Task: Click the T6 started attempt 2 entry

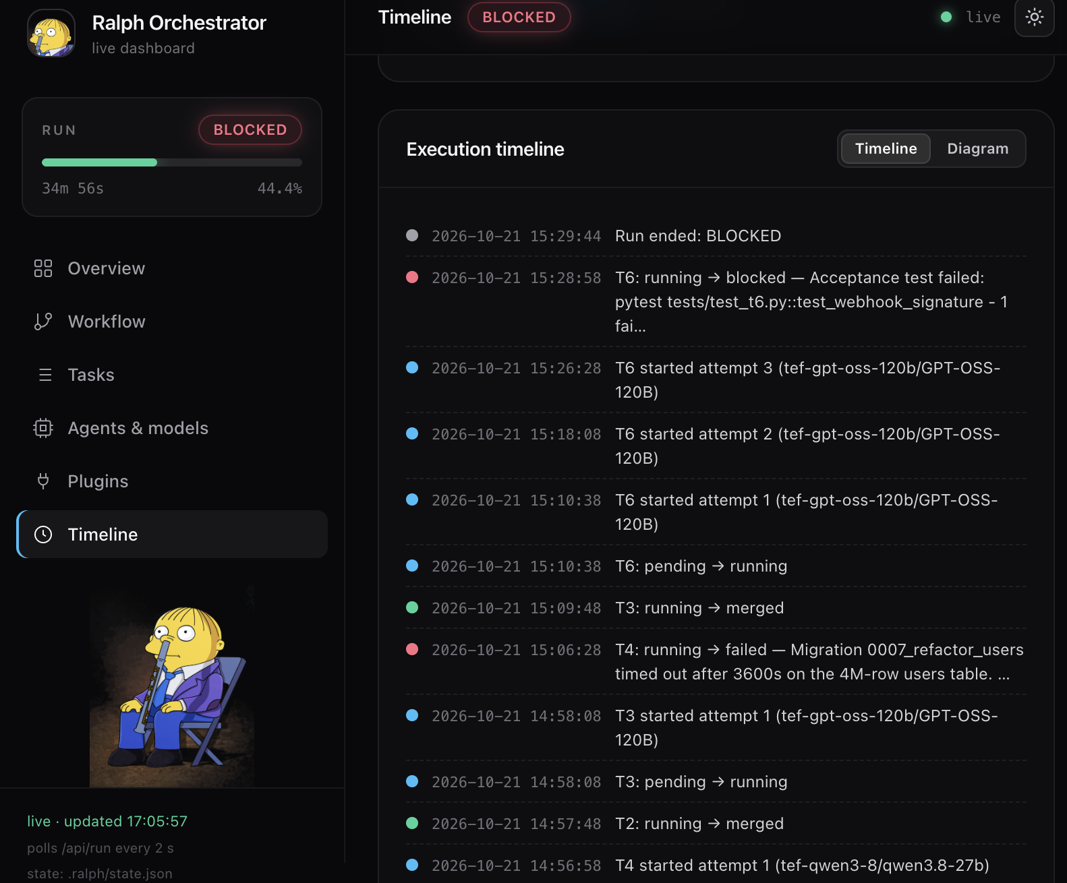Action: tap(716, 446)
